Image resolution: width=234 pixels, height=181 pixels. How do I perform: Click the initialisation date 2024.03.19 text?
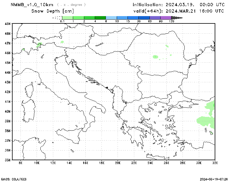coord(179,5)
